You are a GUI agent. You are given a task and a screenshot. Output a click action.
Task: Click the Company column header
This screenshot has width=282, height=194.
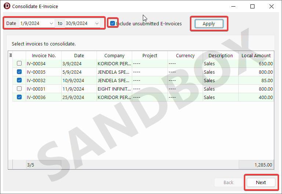[114, 55]
